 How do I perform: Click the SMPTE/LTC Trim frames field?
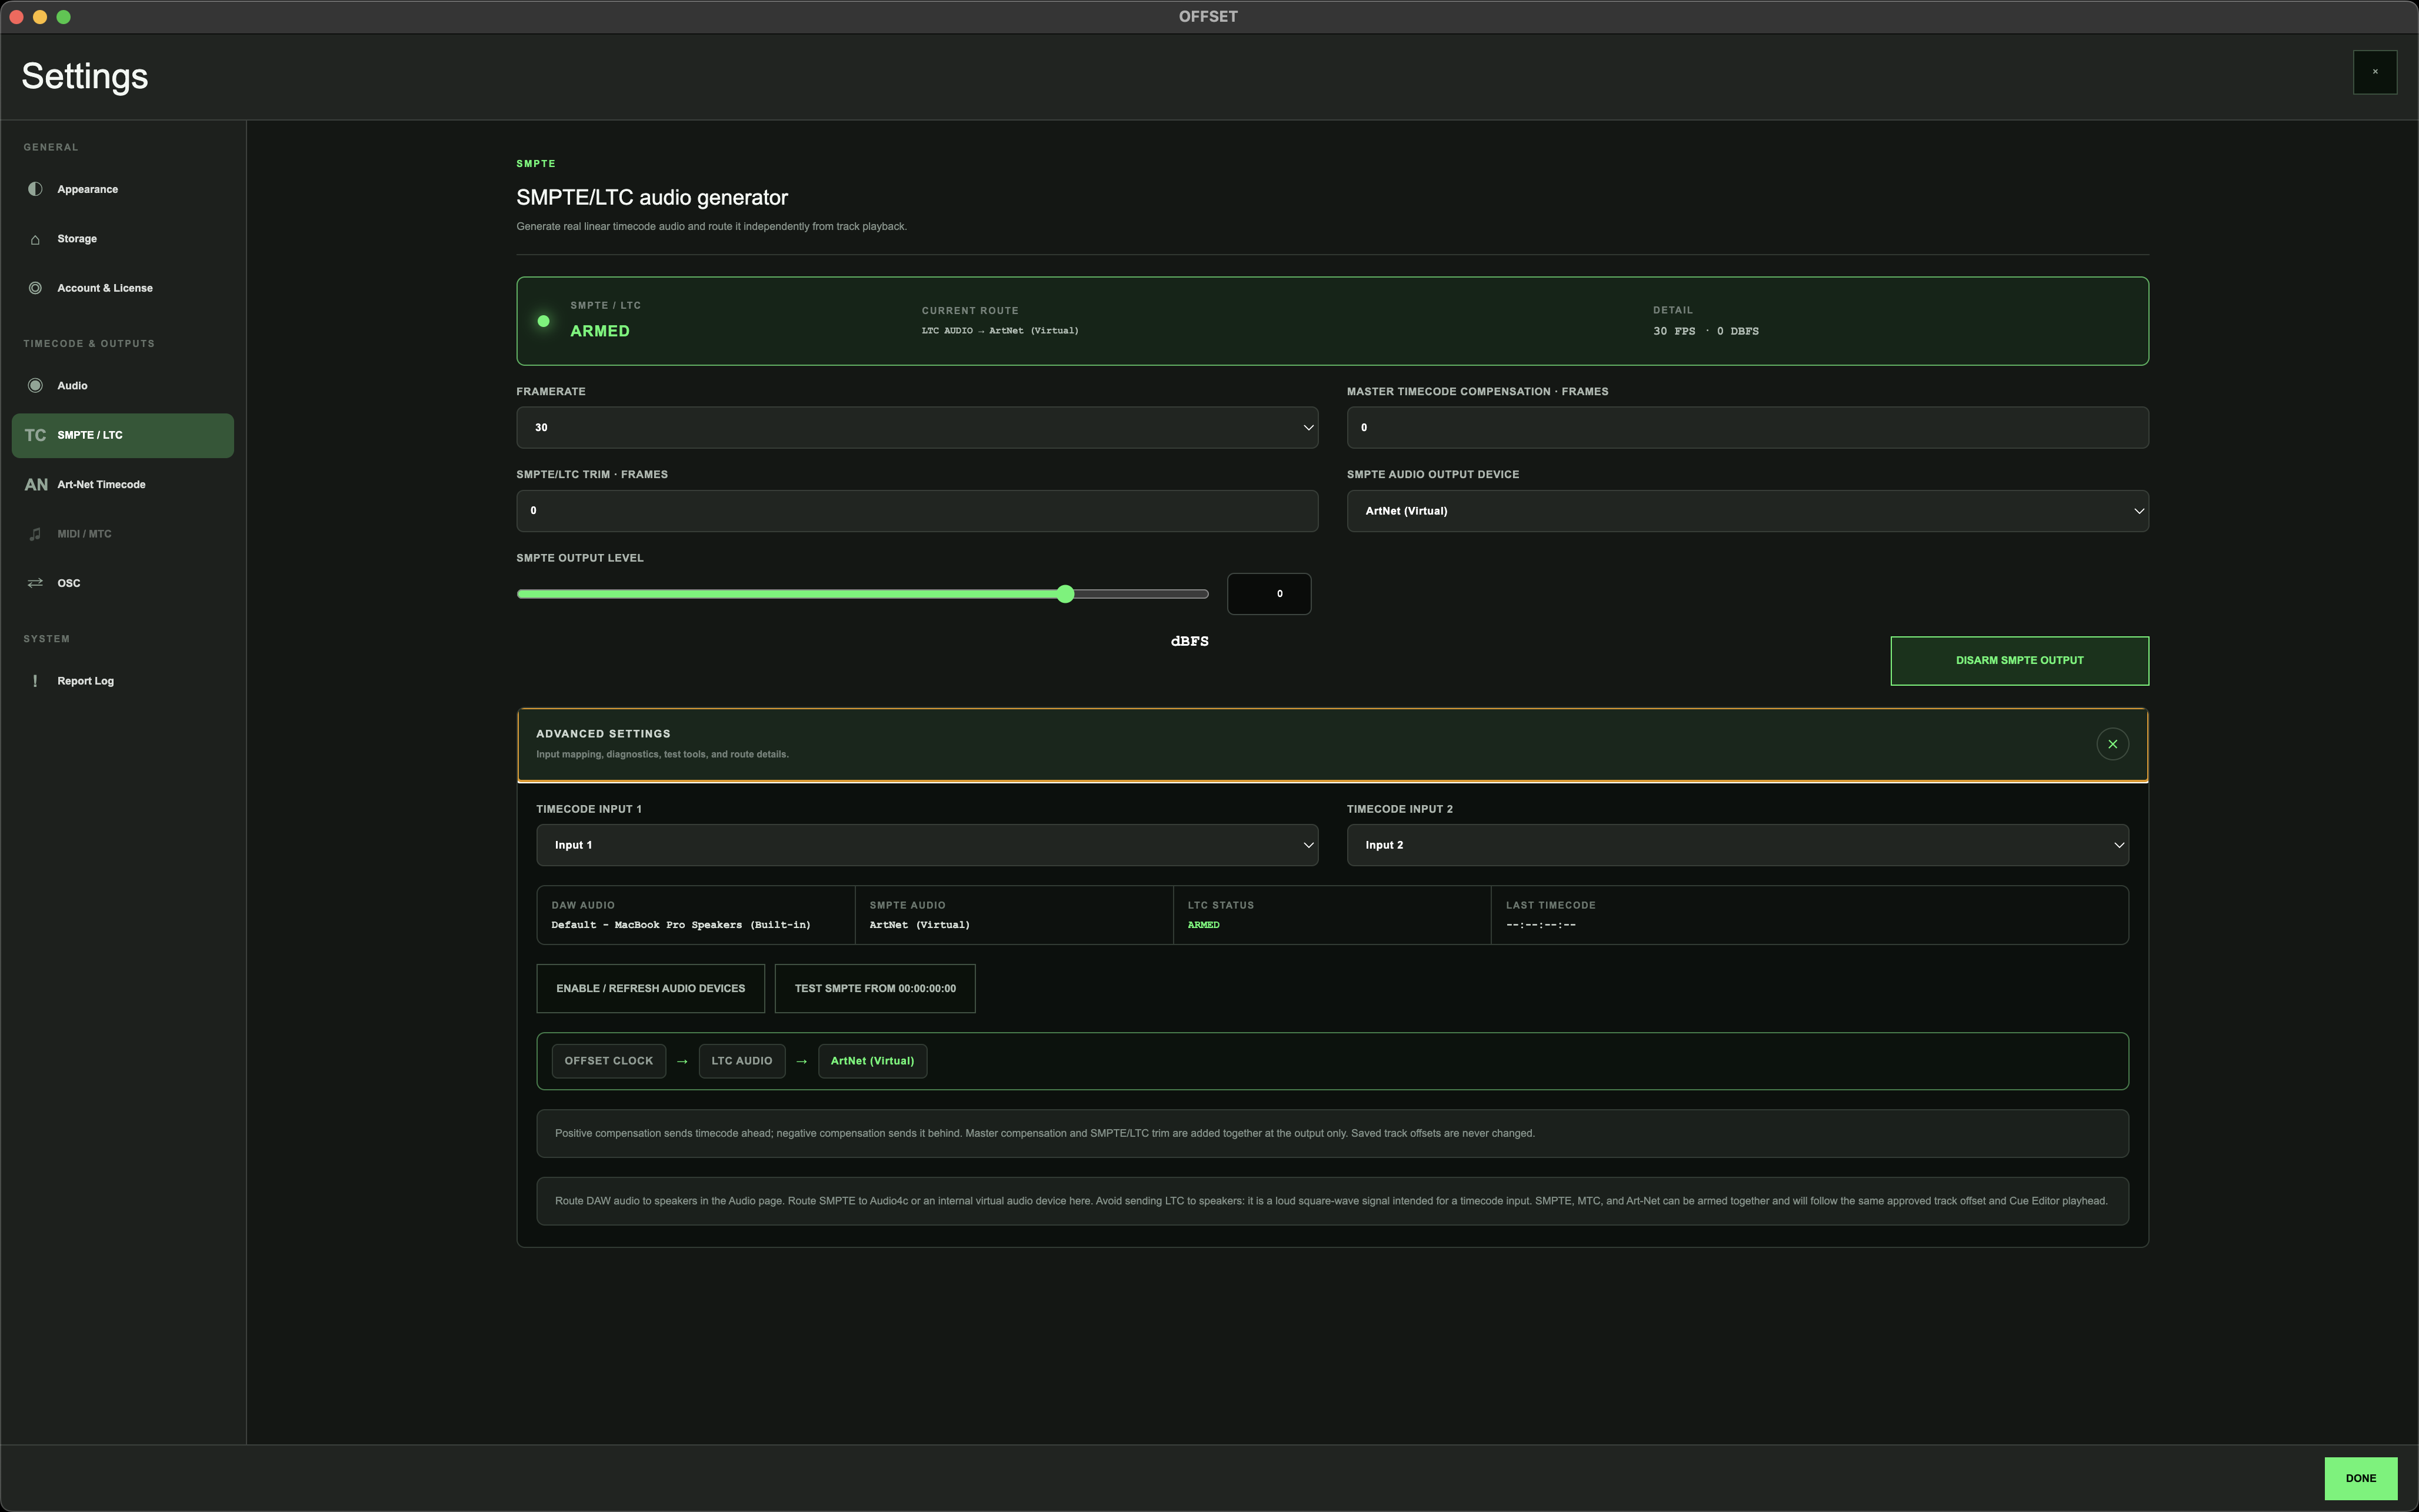coord(917,511)
